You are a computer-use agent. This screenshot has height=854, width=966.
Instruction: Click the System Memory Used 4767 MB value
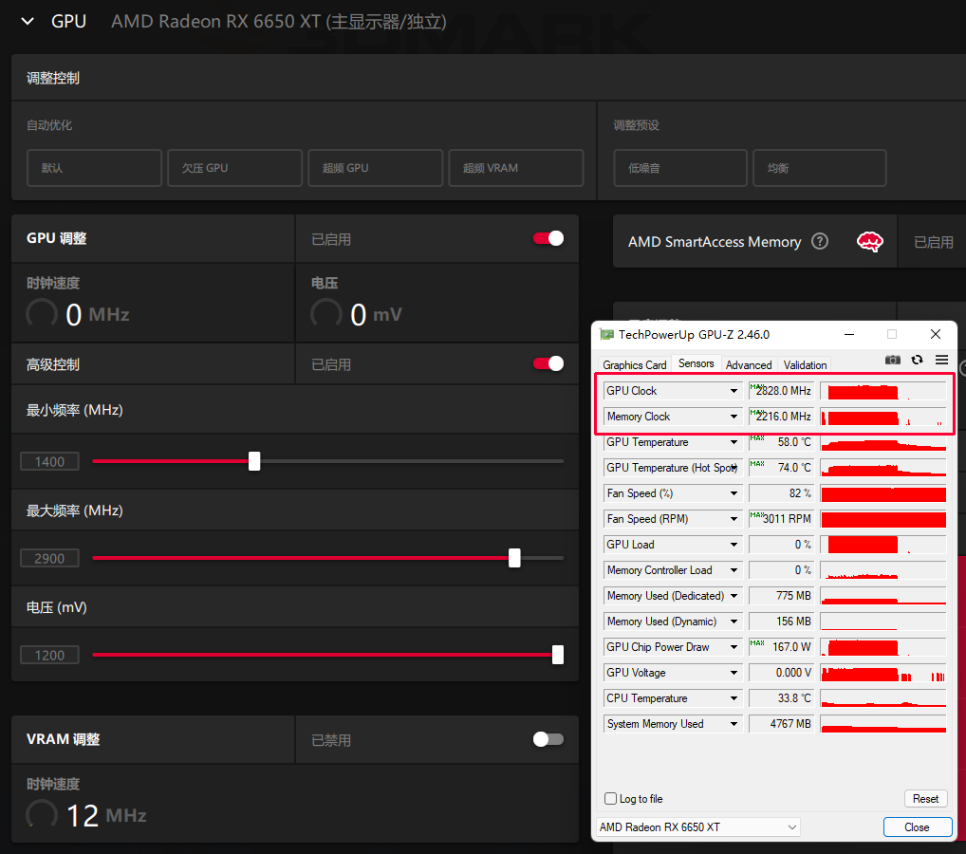tap(781, 724)
